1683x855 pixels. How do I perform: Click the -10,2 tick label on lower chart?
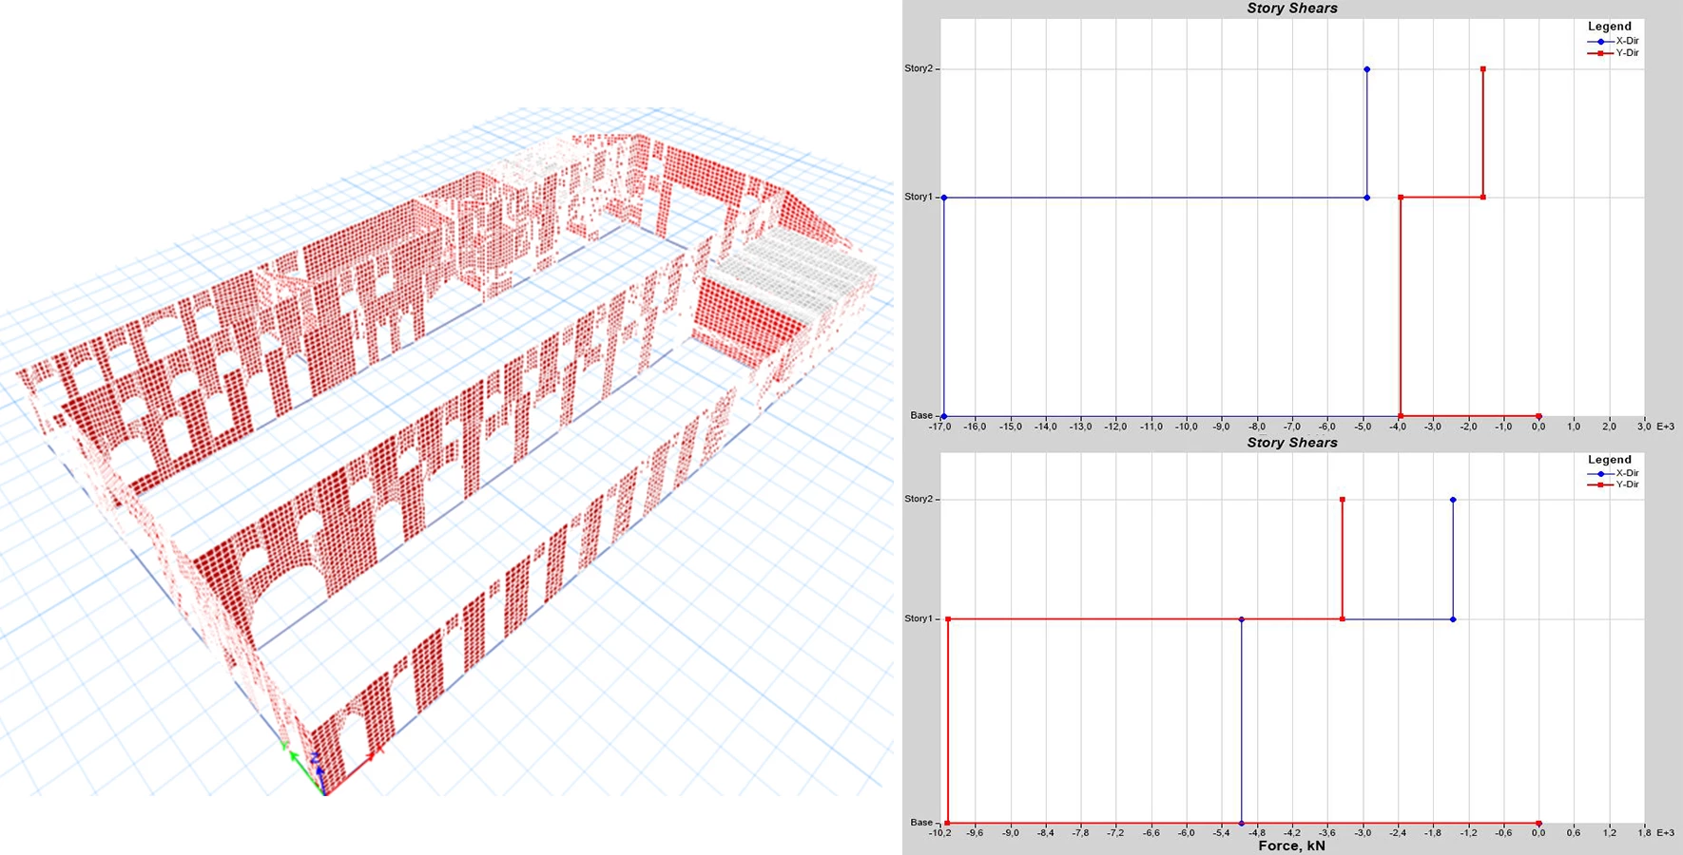coord(940,833)
